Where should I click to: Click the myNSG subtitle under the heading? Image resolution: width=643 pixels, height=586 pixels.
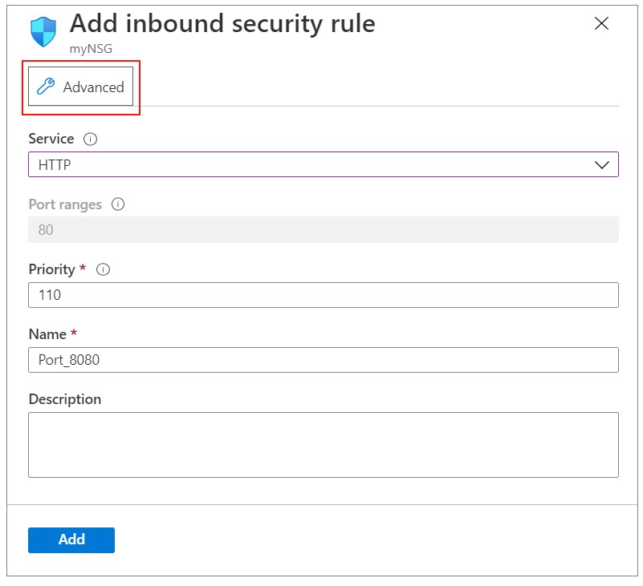(89, 49)
